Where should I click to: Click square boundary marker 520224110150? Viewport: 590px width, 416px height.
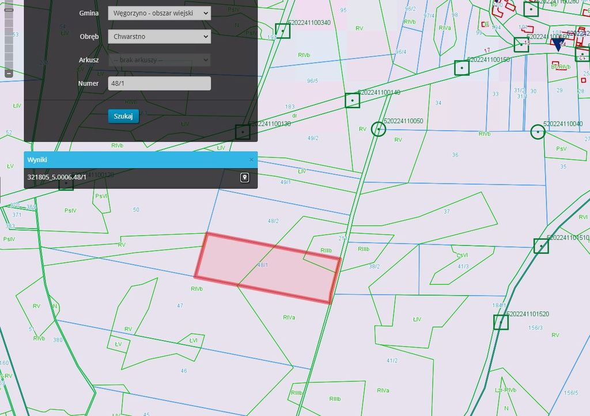coord(462,68)
